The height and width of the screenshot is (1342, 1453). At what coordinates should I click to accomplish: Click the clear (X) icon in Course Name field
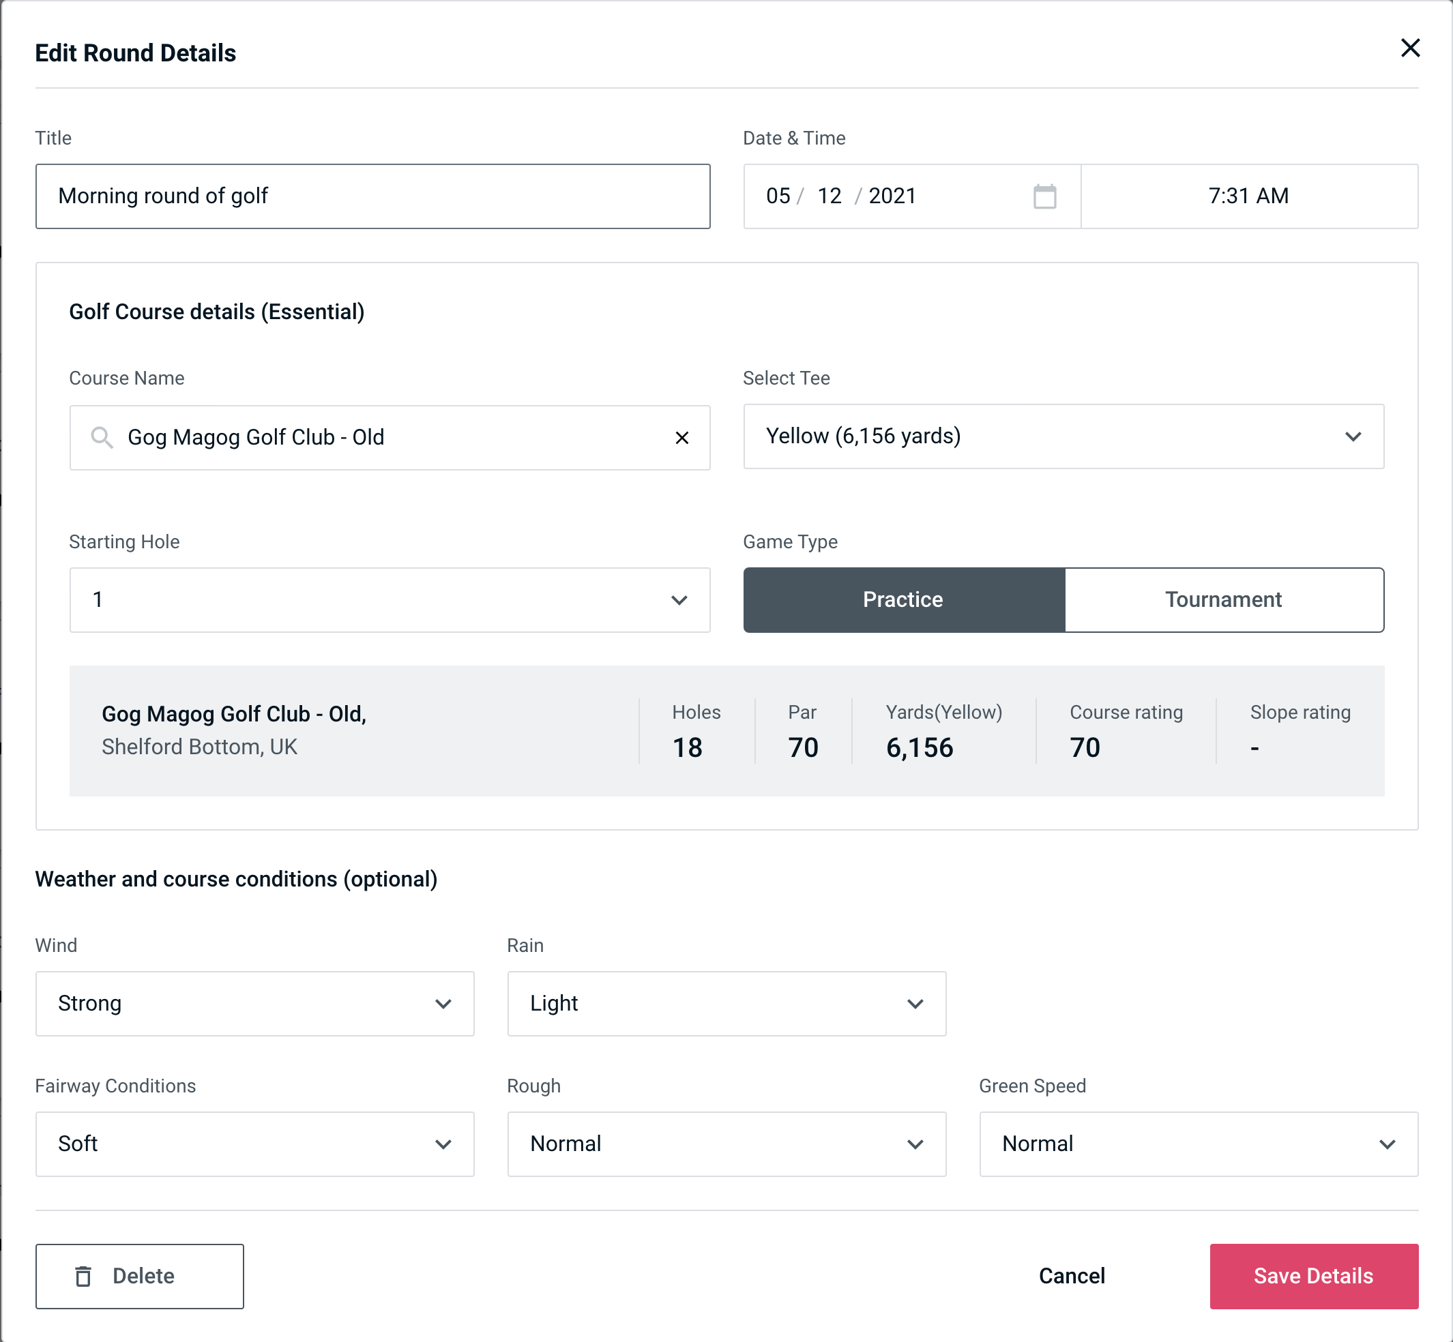(x=682, y=436)
